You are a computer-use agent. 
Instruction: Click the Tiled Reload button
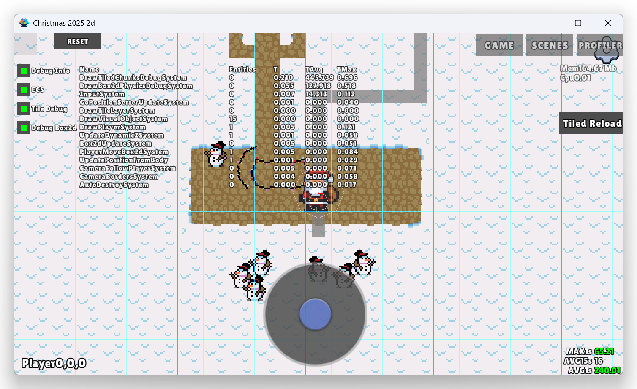pyautogui.click(x=591, y=123)
